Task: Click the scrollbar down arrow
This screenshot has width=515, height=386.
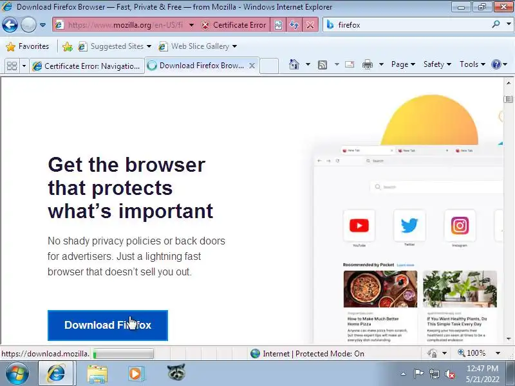Action: point(509,339)
